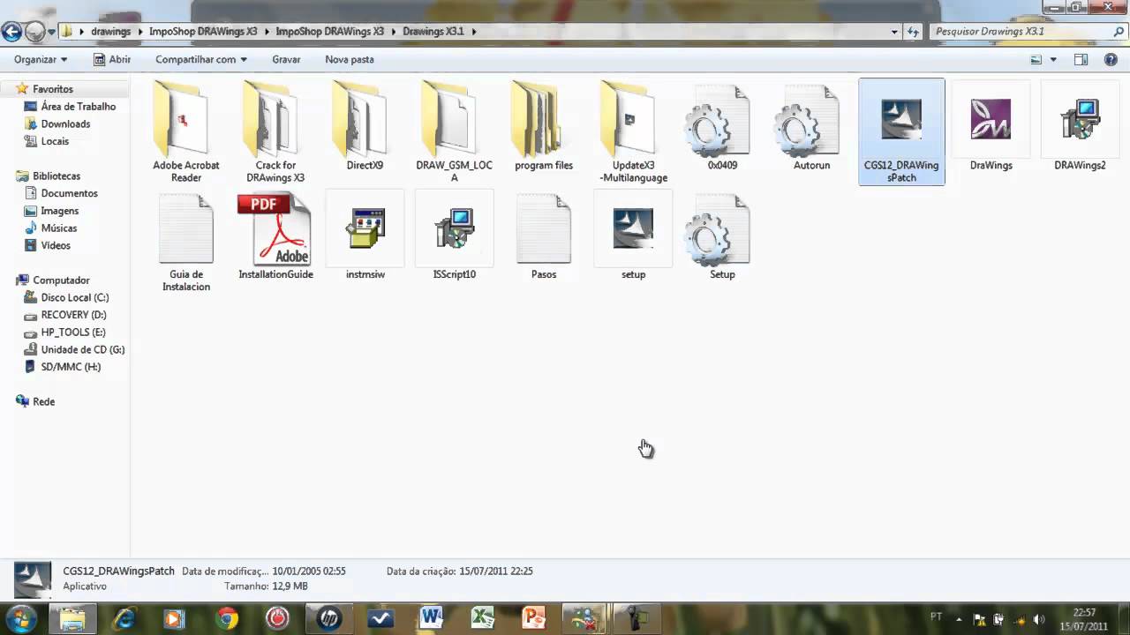Open Excel from the taskbar
Viewport: 1130px width, 635px height.
[x=483, y=618]
